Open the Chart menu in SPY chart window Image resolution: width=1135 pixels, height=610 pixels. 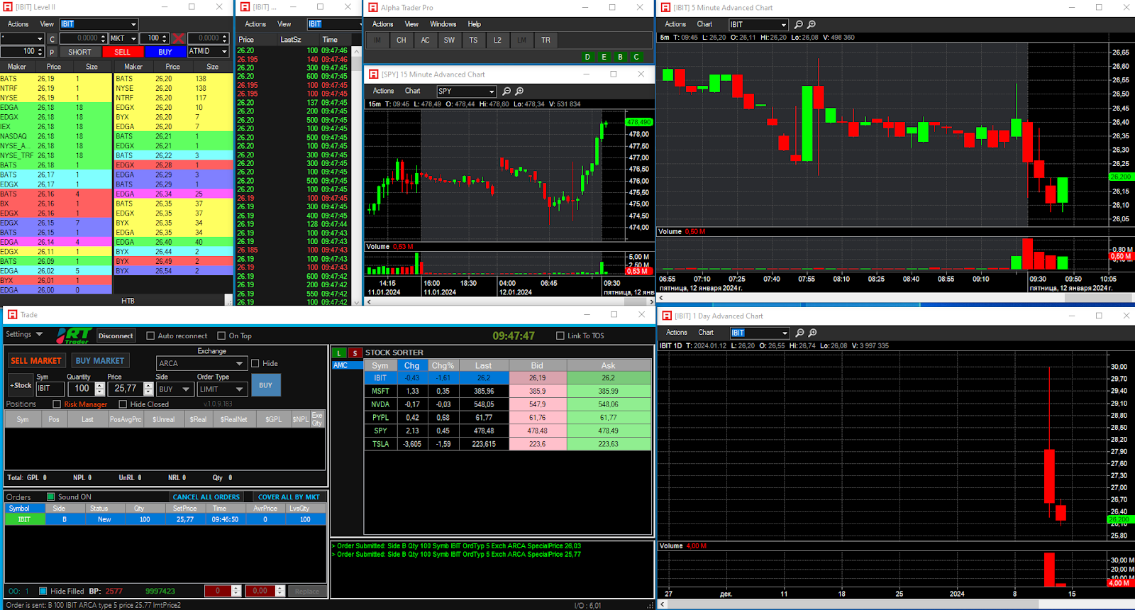413,91
